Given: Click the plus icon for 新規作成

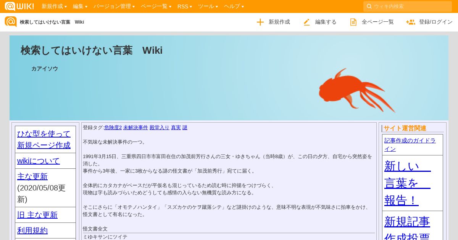Looking at the screenshot, I should (x=260, y=22).
